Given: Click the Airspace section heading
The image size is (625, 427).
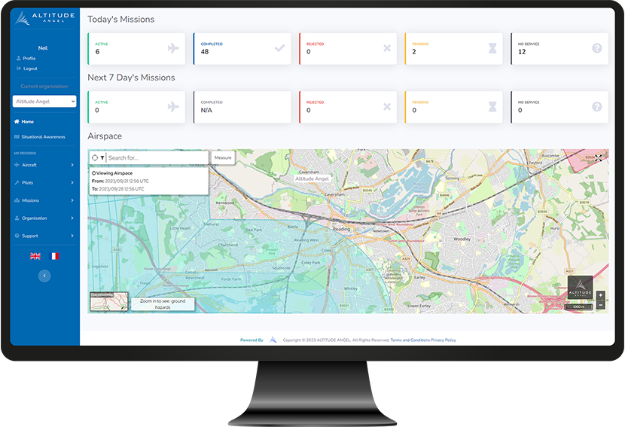Looking at the screenshot, I should tap(105, 136).
